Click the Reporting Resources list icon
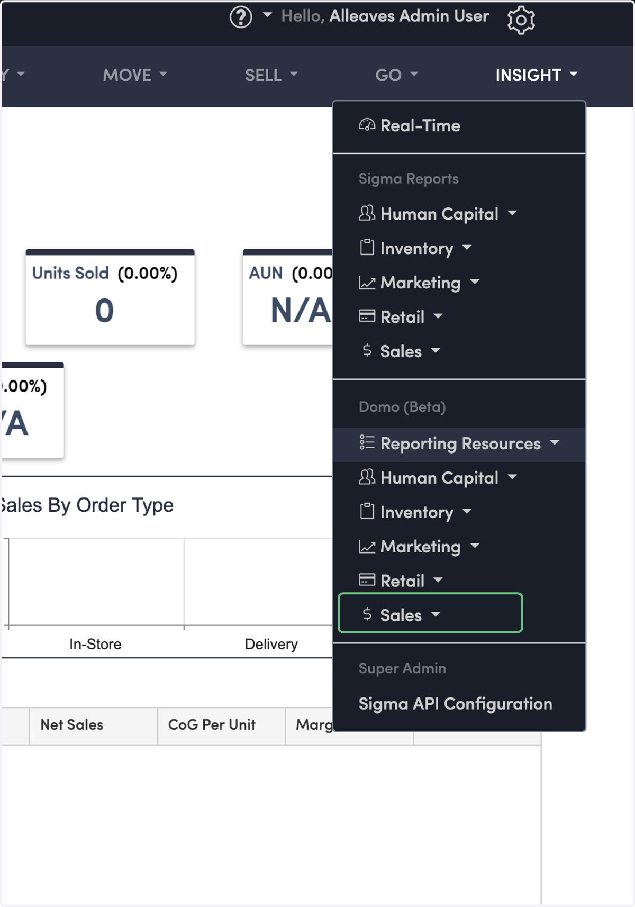The height and width of the screenshot is (907, 635). [367, 442]
